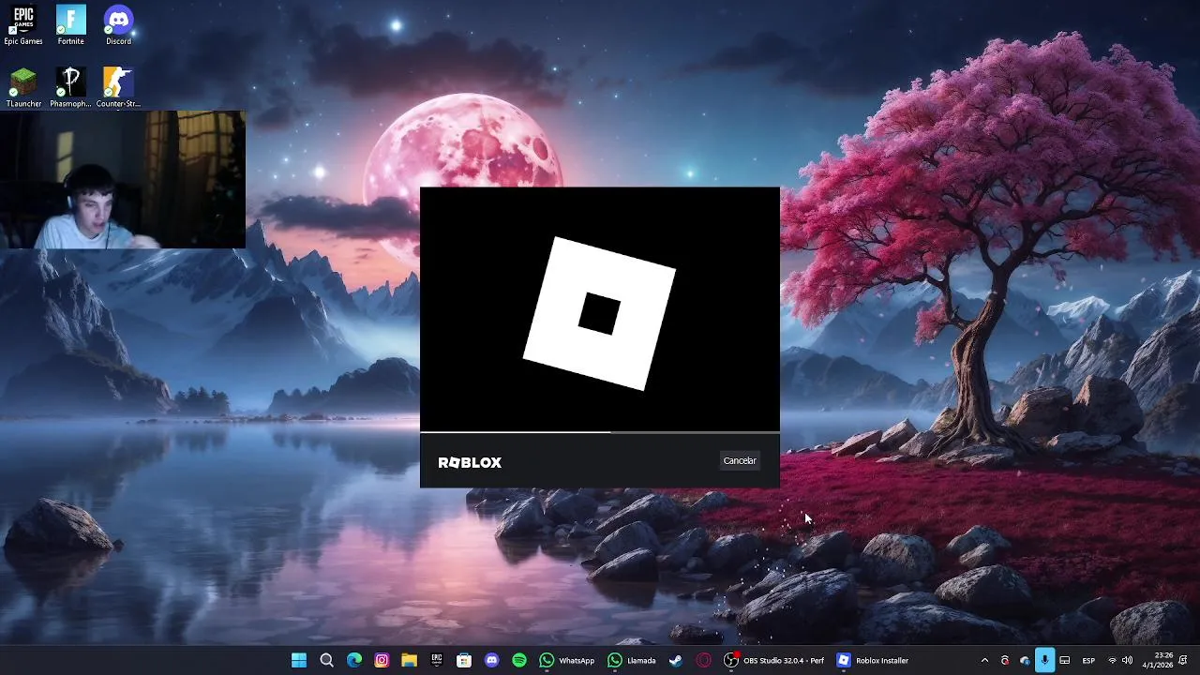Open the Phasmophobia desktop shortcut
Viewport: 1200px width, 675px height.
(x=71, y=88)
